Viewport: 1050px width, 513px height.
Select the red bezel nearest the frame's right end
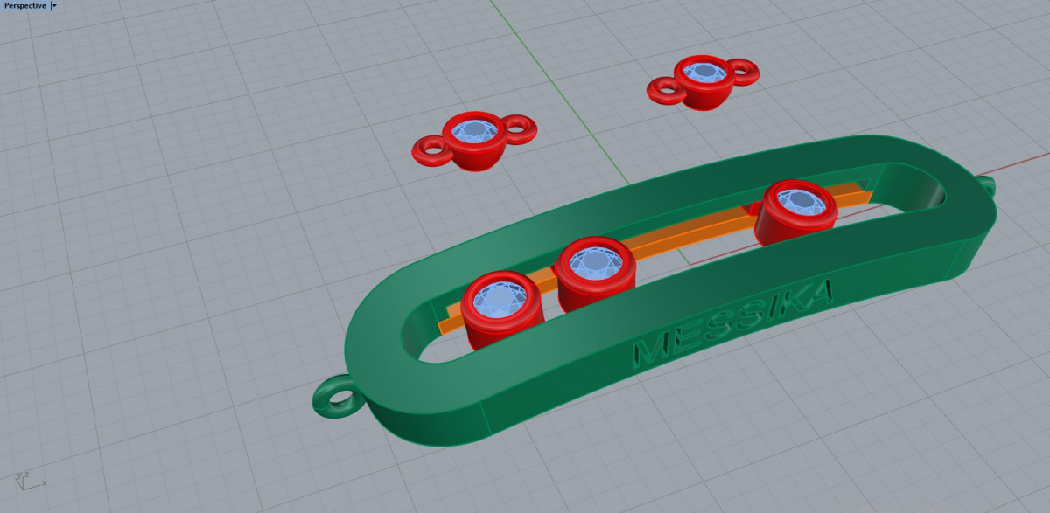pyautogui.click(x=794, y=212)
